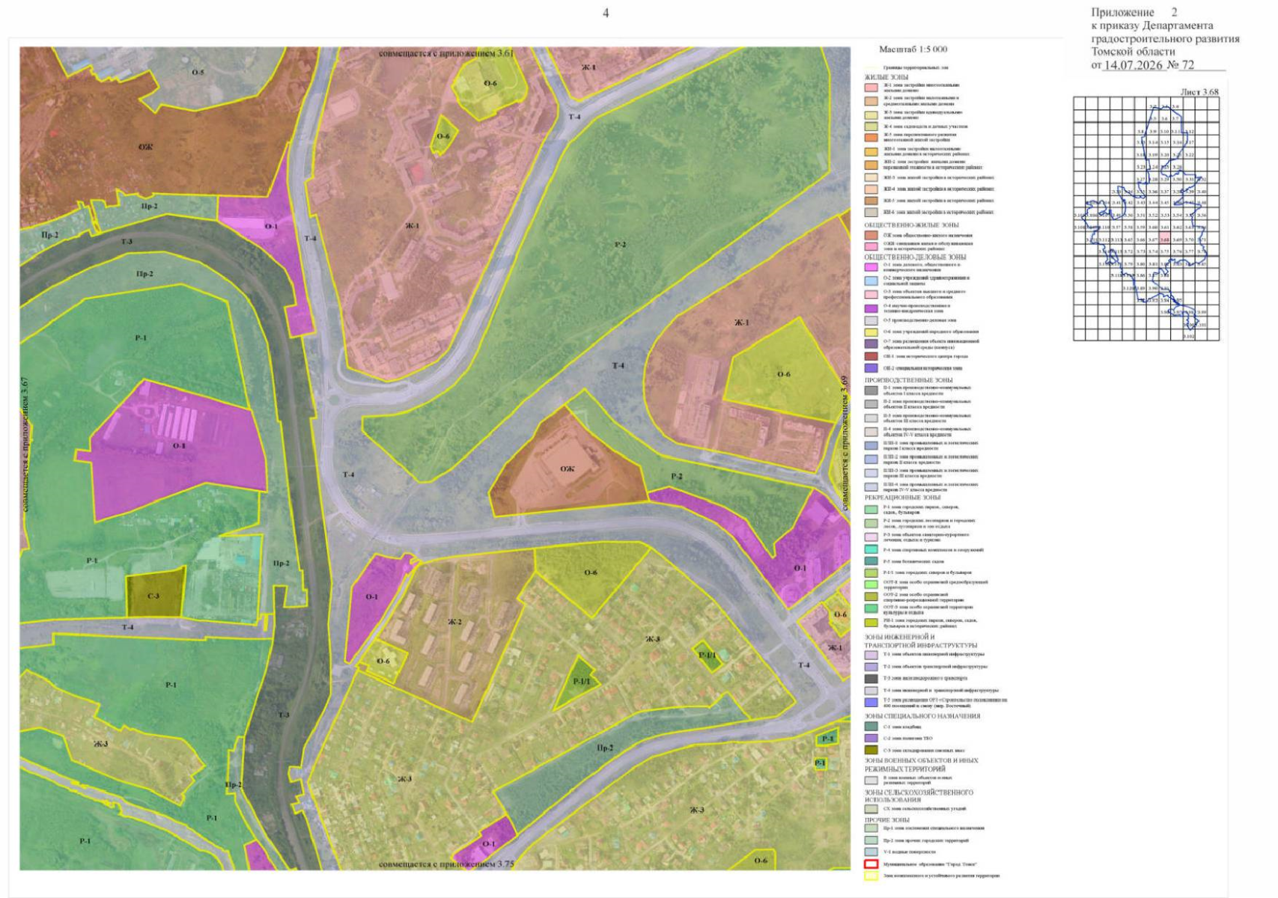Viewport: 1278px width, 898px height.
Task: Click the Т-5 blue legend swatch
Action: click(871, 703)
